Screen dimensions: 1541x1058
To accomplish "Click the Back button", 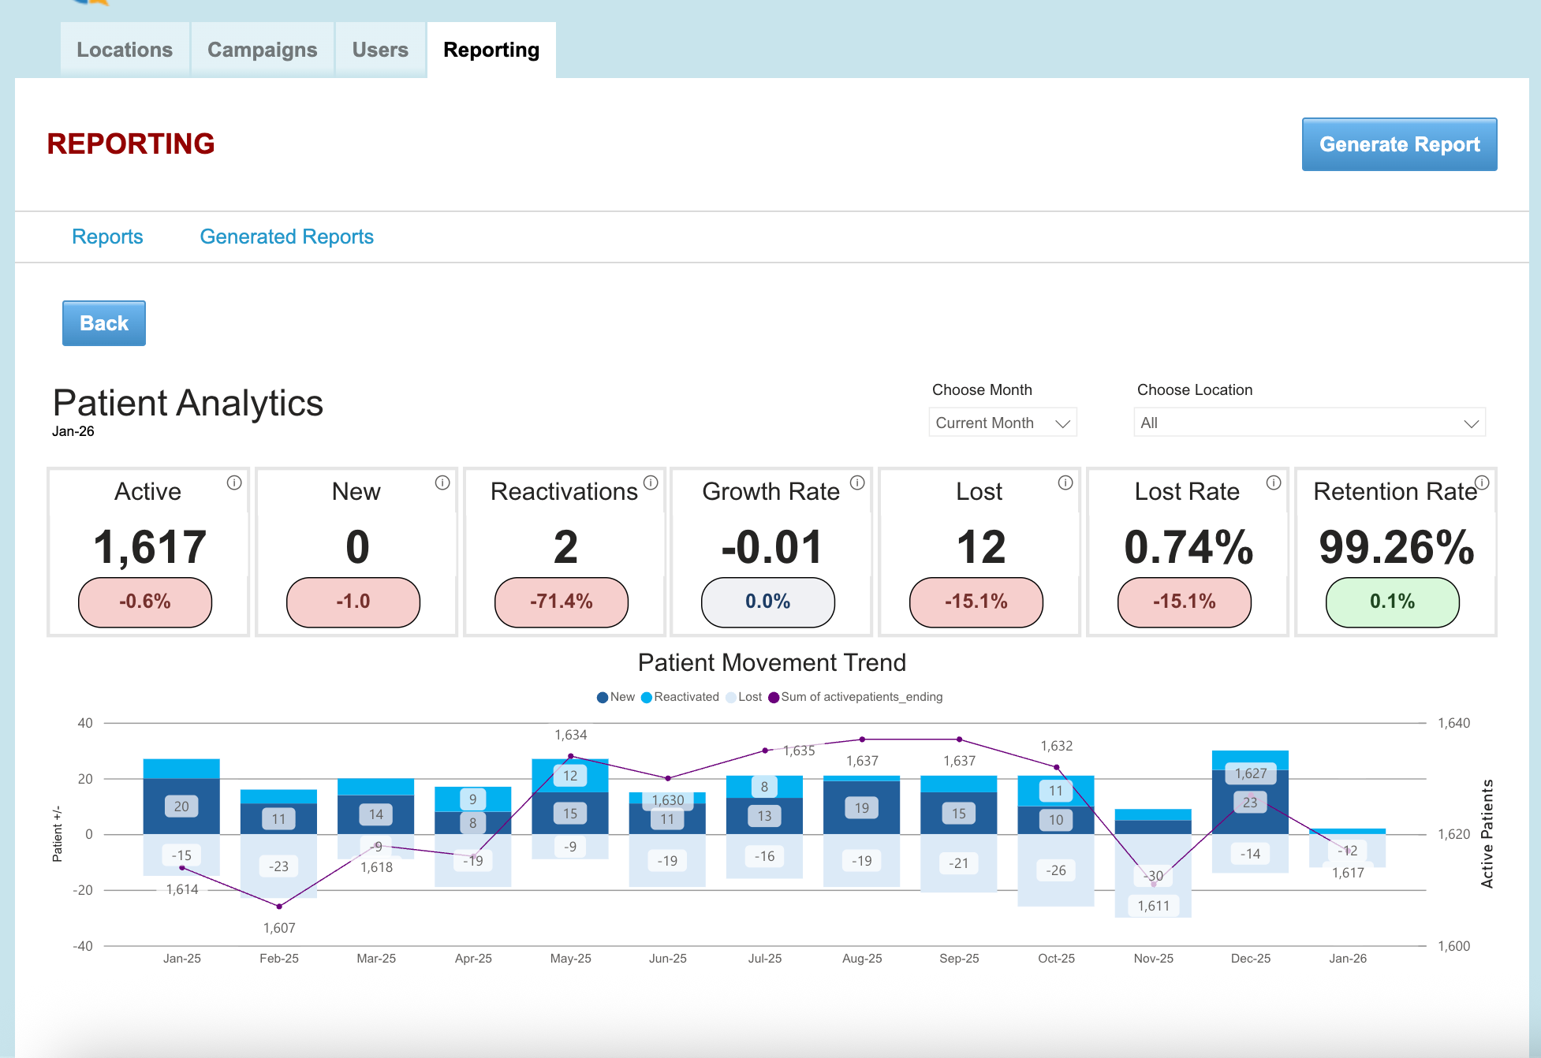I will pyautogui.click(x=104, y=323).
